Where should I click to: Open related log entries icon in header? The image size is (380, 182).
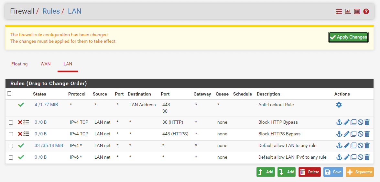pyautogui.click(x=357, y=11)
